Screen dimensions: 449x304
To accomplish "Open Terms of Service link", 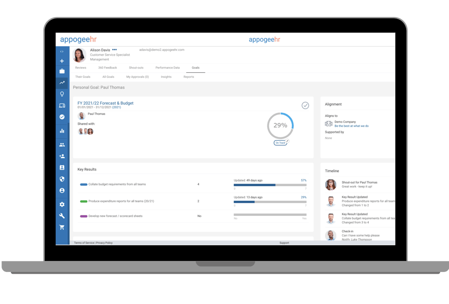I will [x=84, y=243].
